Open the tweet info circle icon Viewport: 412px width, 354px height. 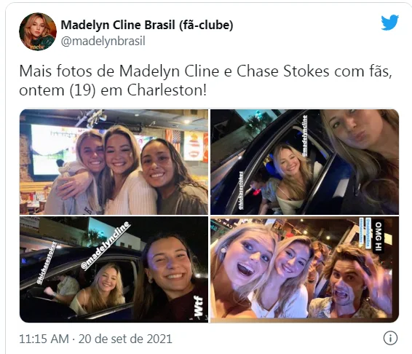[x=390, y=338]
